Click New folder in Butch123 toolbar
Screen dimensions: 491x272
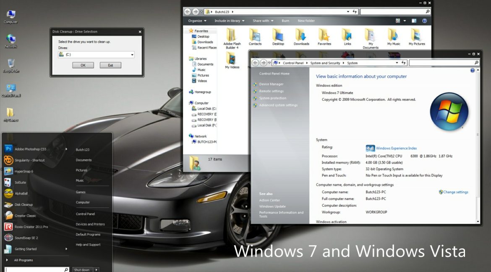click(306, 21)
